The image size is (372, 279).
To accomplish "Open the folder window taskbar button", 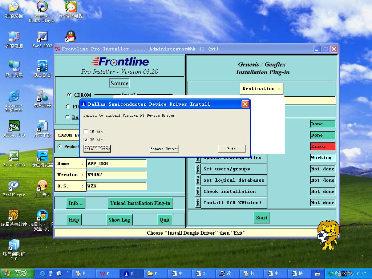I will pos(155,274).
